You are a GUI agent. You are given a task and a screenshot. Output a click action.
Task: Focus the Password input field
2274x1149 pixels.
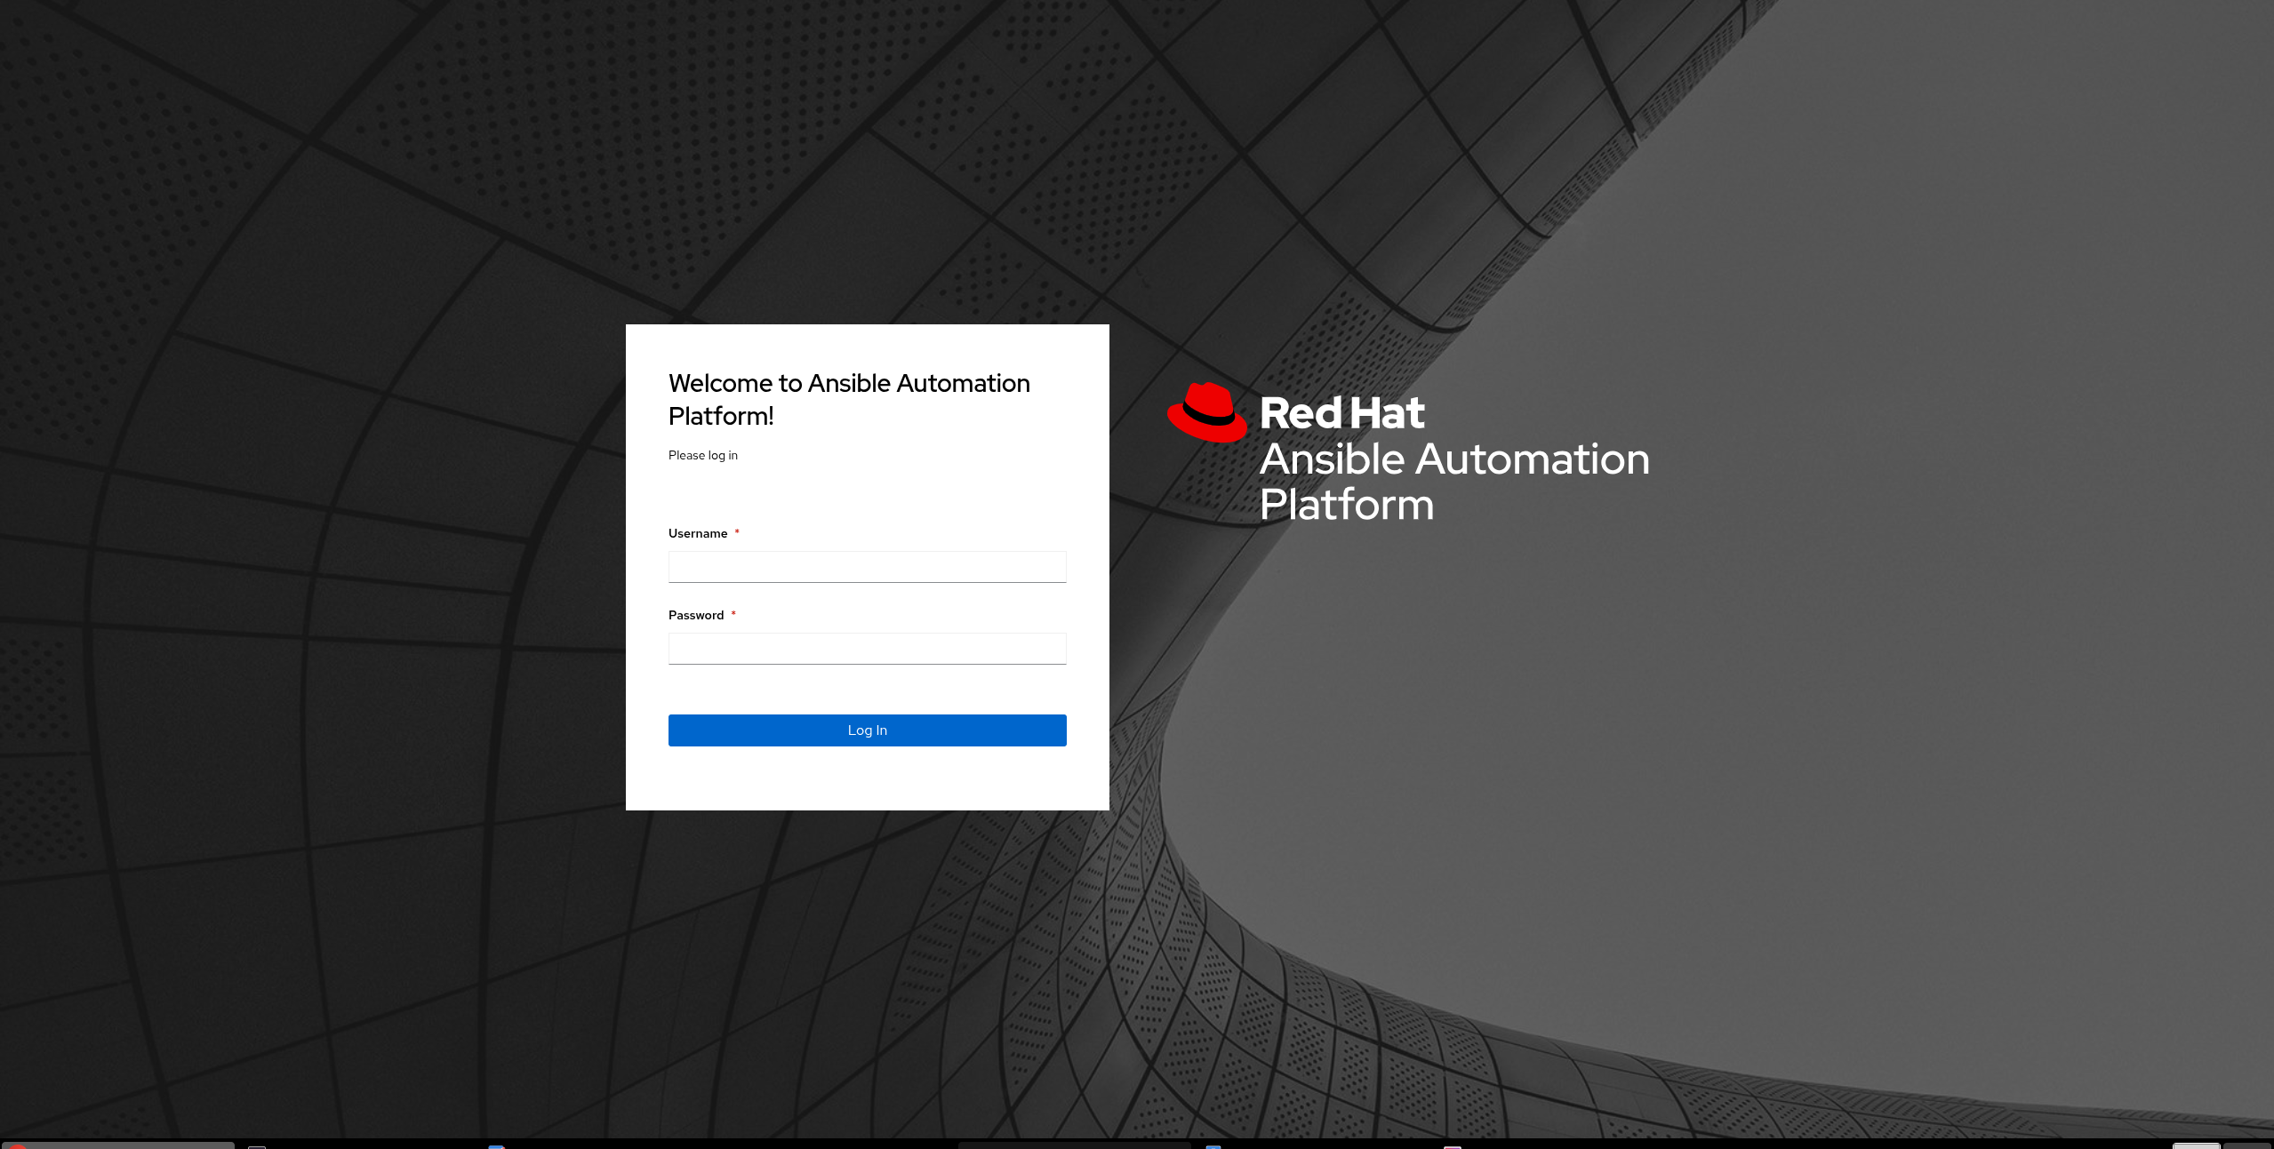(867, 649)
